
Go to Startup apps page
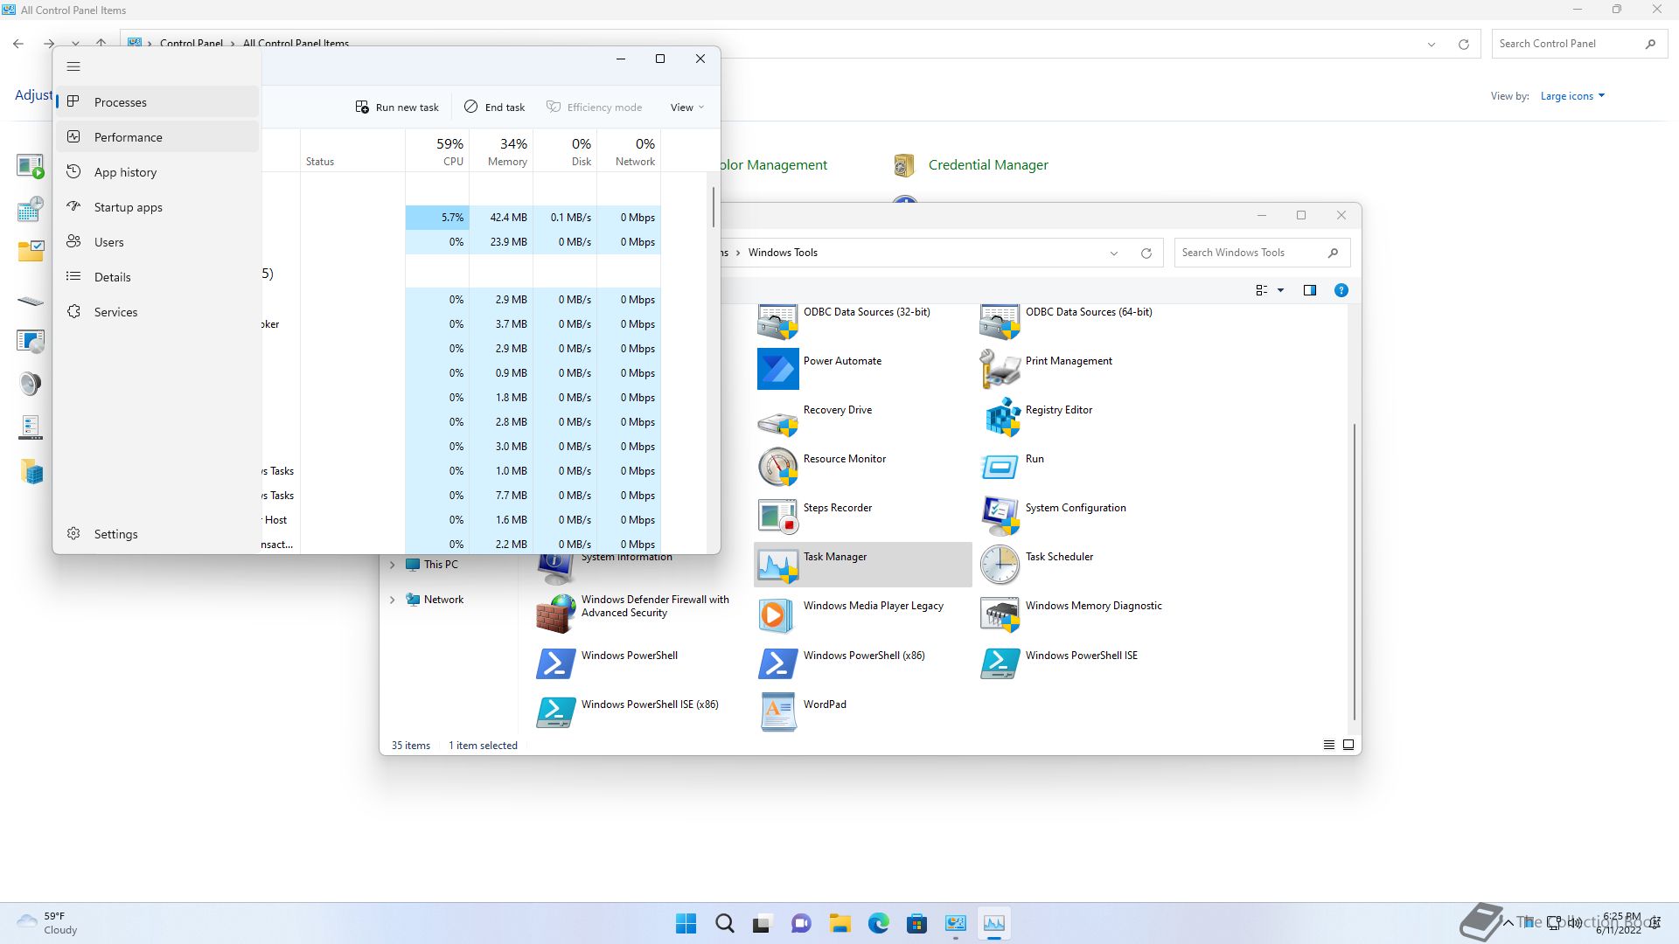point(158,207)
